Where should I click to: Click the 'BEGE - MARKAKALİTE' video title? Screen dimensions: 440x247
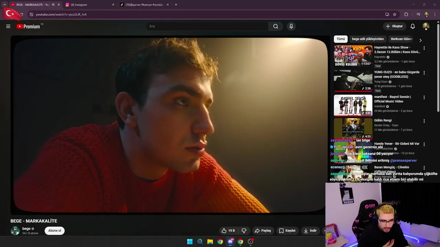click(x=34, y=221)
